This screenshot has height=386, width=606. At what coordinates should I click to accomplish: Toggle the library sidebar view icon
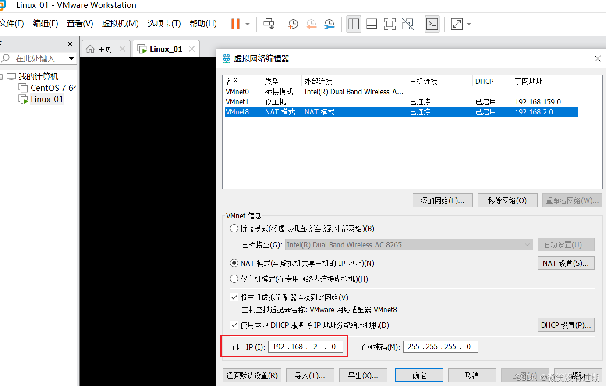[x=354, y=24]
